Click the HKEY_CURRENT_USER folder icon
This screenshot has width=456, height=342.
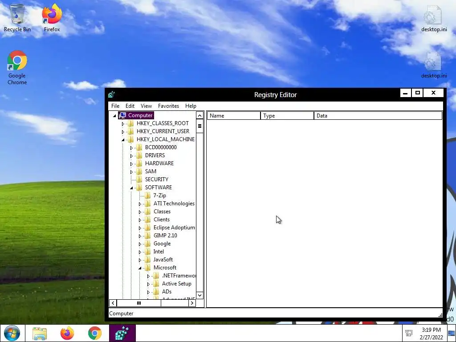131,131
